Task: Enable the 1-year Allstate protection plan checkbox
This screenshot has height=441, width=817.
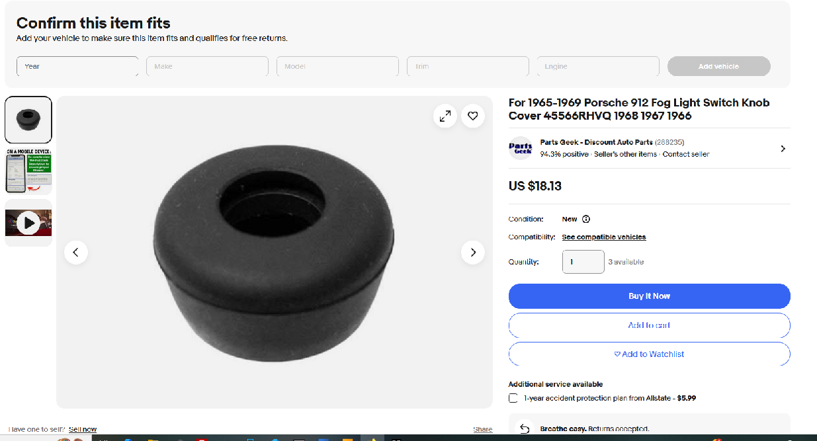Action: pos(513,398)
